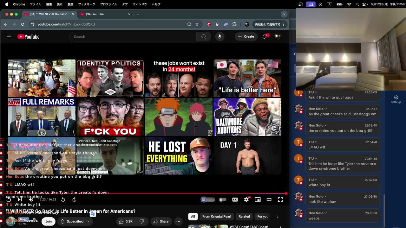Click the red circular extension icon in Chrome toolbar
This screenshot has height=228, width=406.
point(209,24)
